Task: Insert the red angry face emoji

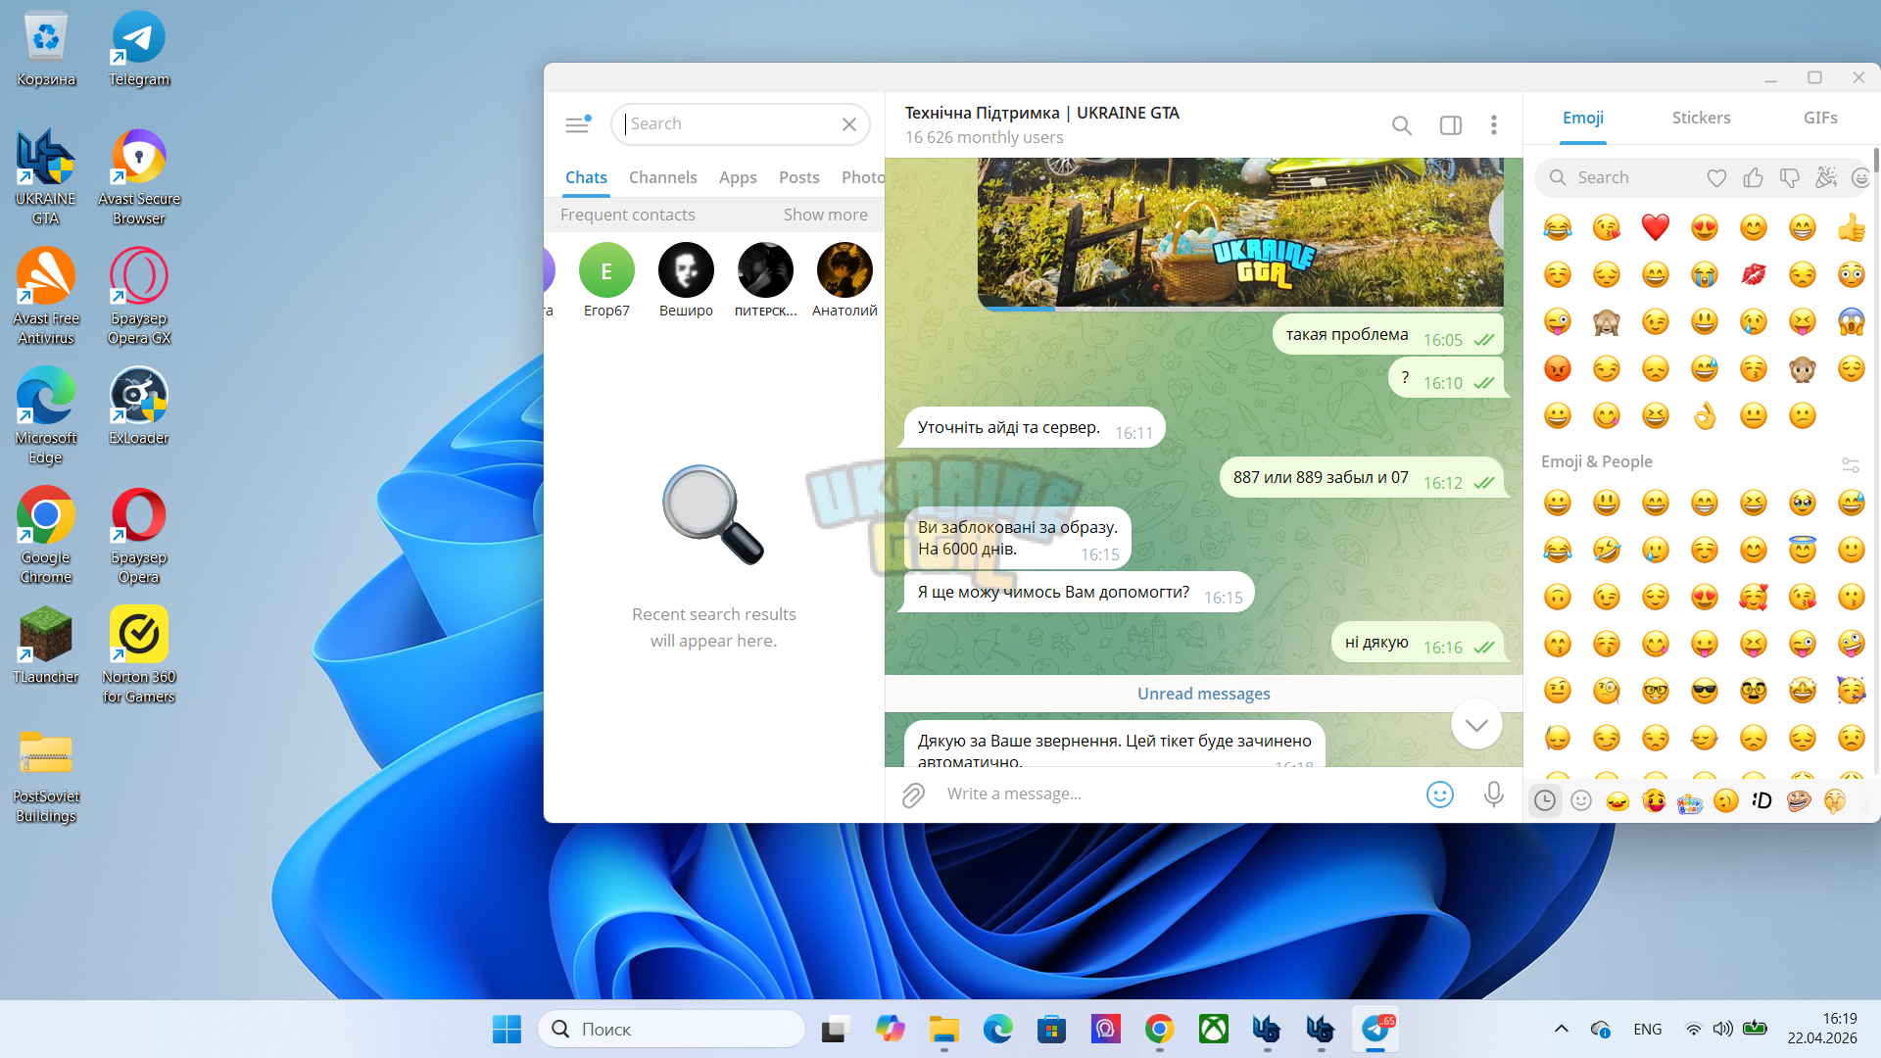Action: click(x=1558, y=368)
